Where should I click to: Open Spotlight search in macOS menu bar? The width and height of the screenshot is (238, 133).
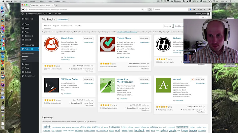[231, 1]
